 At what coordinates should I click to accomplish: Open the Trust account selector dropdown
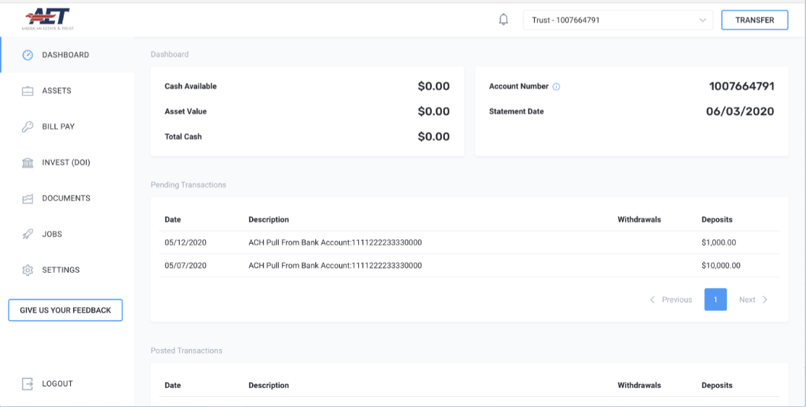pyautogui.click(x=617, y=21)
